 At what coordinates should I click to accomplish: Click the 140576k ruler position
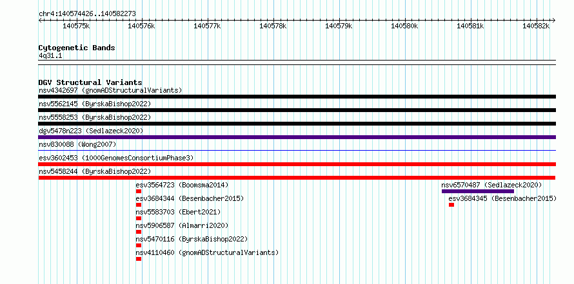tap(142, 26)
